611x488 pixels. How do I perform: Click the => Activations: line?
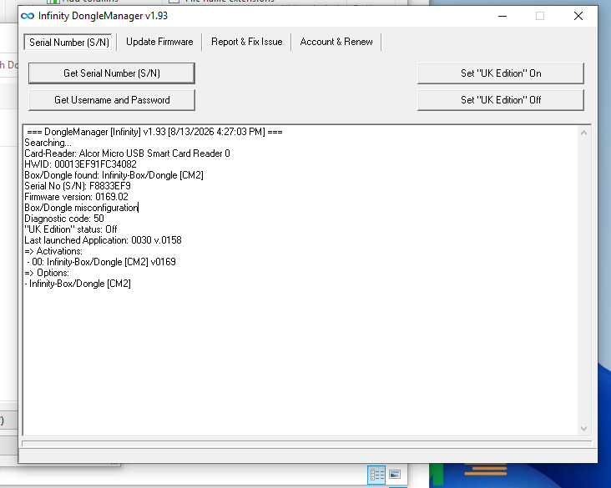pos(53,252)
